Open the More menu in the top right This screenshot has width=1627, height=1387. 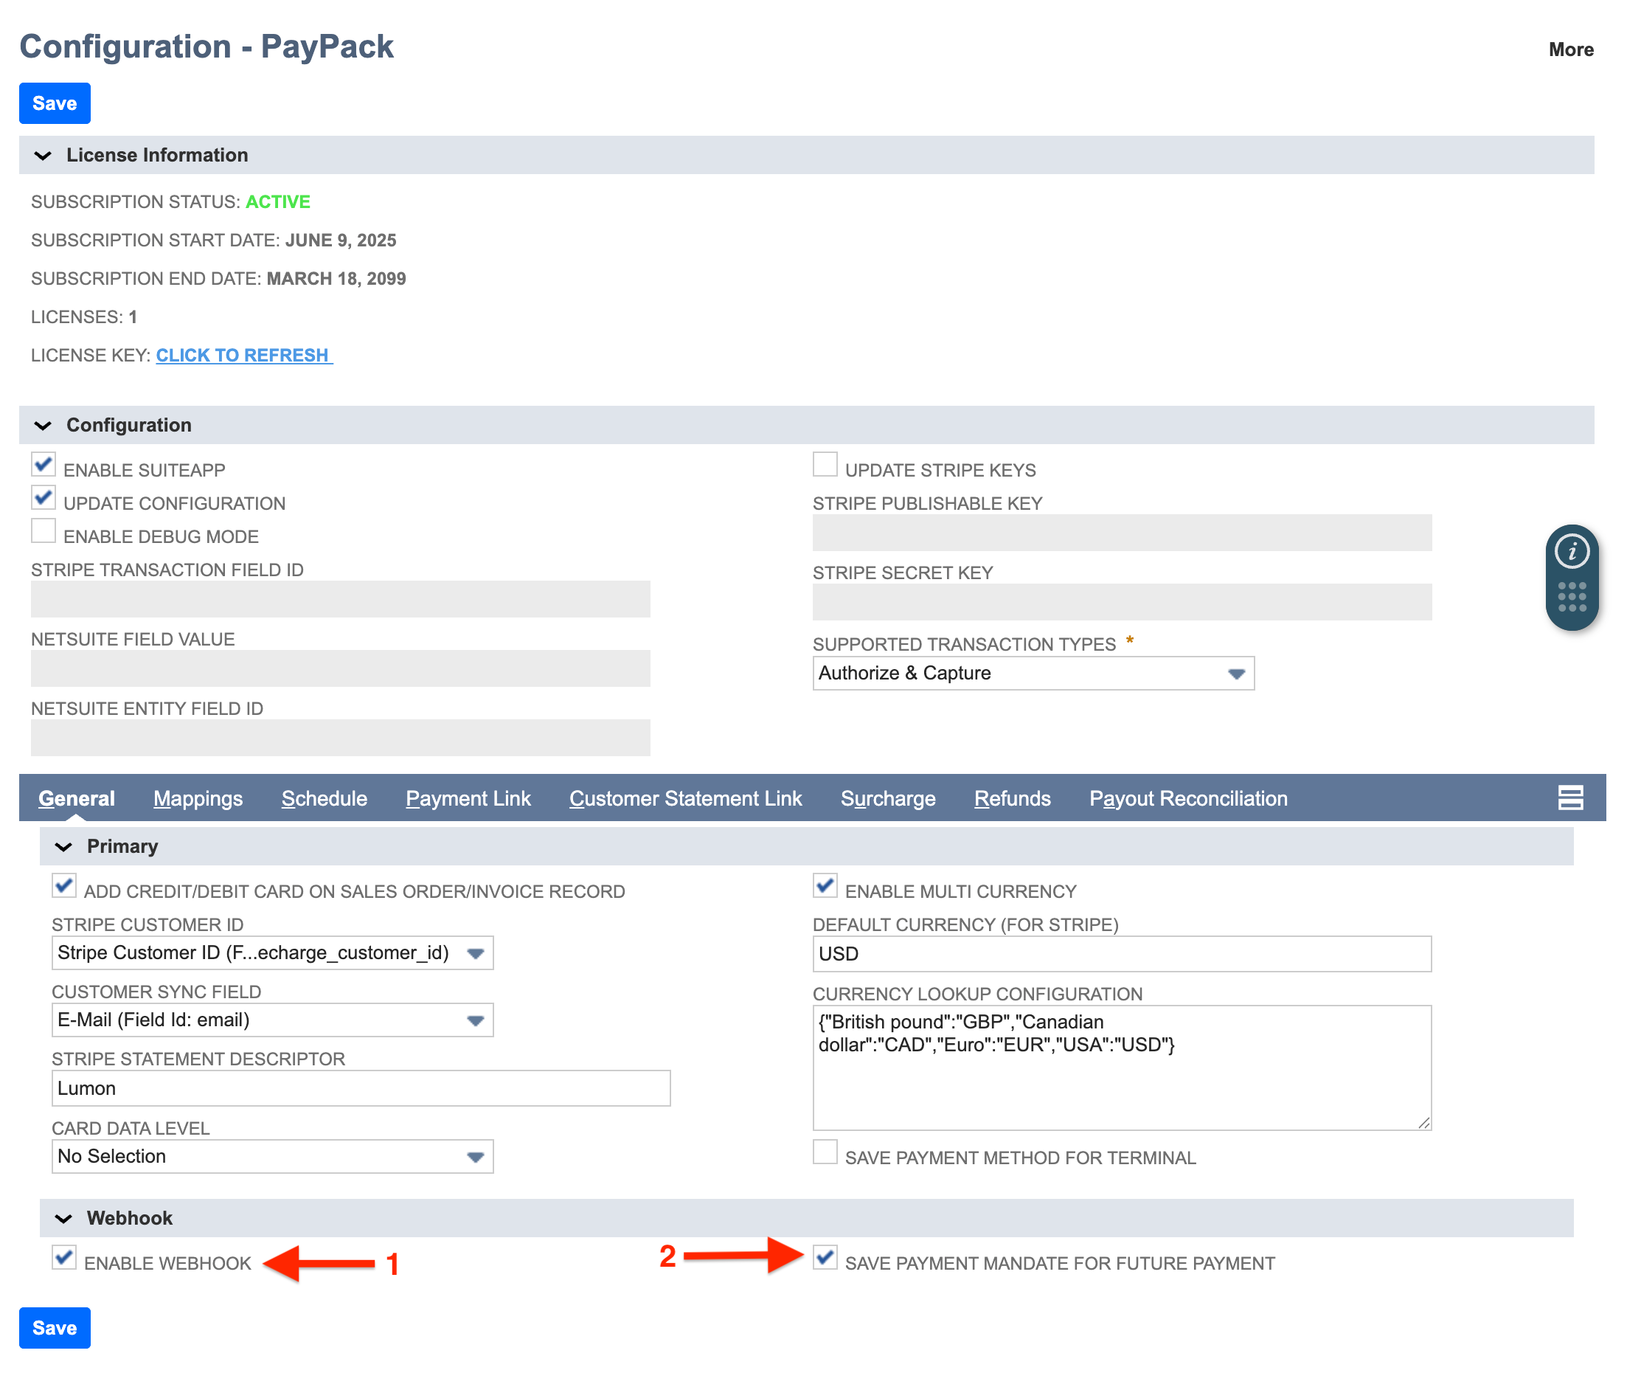[x=1570, y=49]
